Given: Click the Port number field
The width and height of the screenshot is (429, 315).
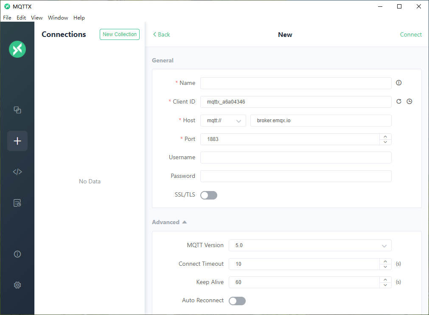Looking at the screenshot, I should coord(290,139).
